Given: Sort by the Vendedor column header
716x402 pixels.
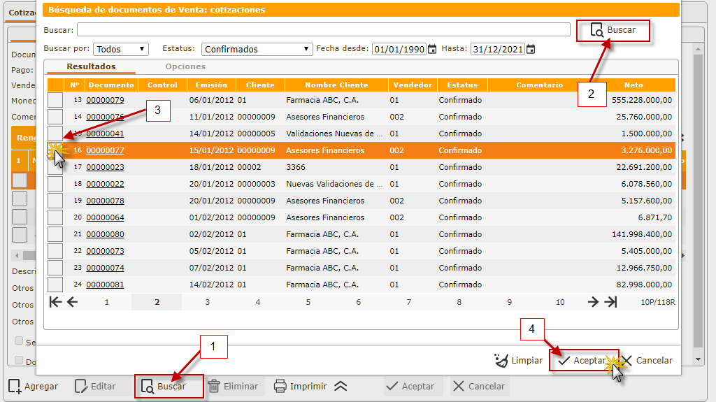Looking at the screenshot, I should click(x=413, y=85).
